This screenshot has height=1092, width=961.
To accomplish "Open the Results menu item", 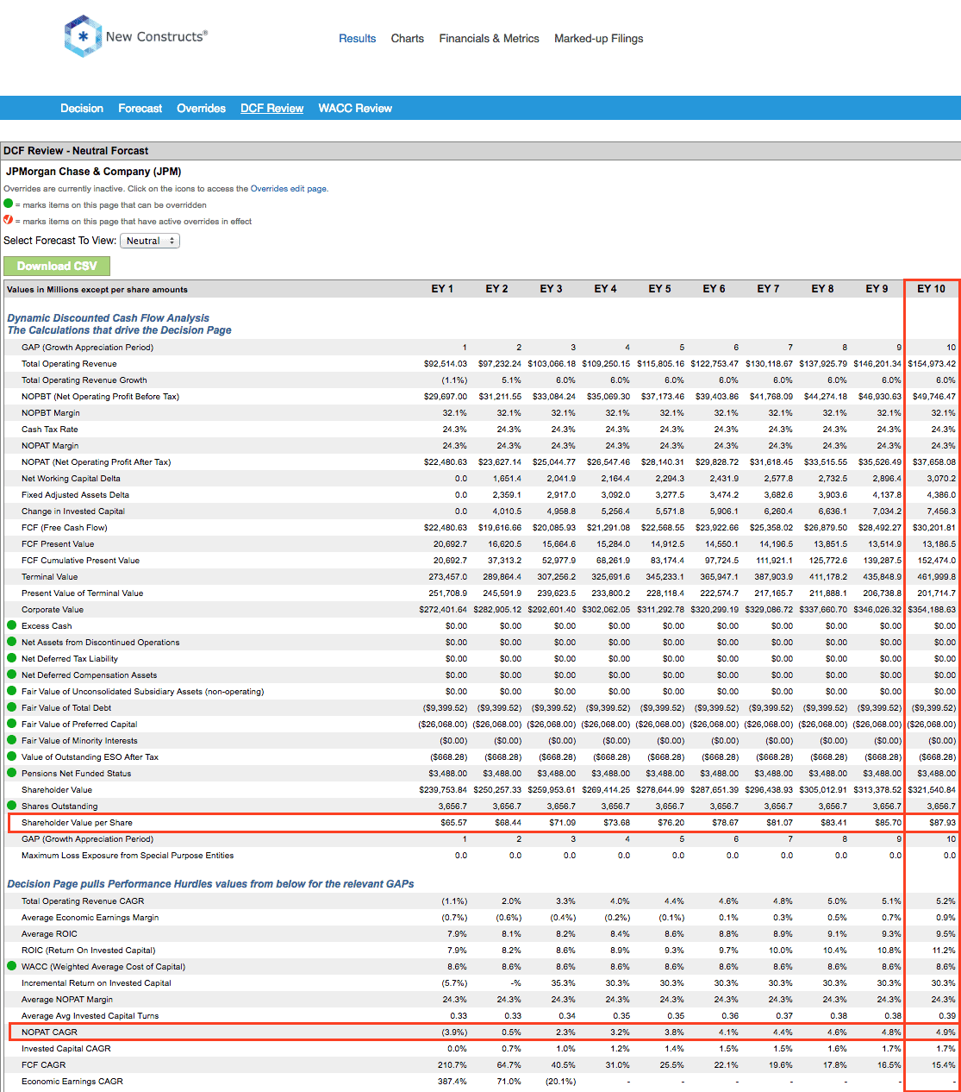I will pos(357,38).
